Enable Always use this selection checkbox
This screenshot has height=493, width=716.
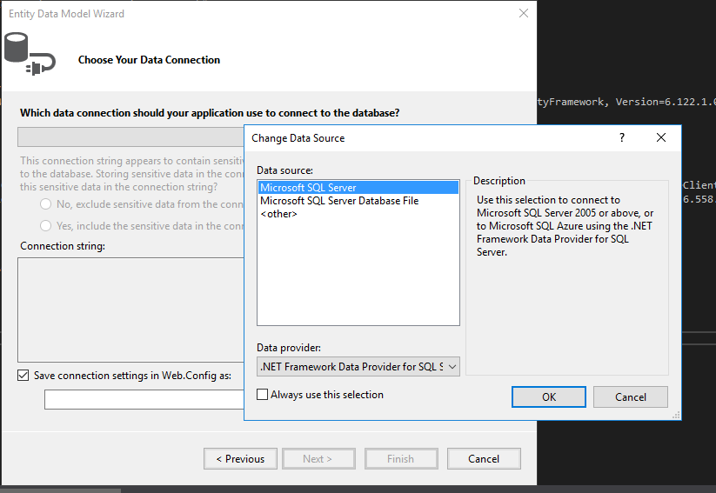[x=262, y=395]
